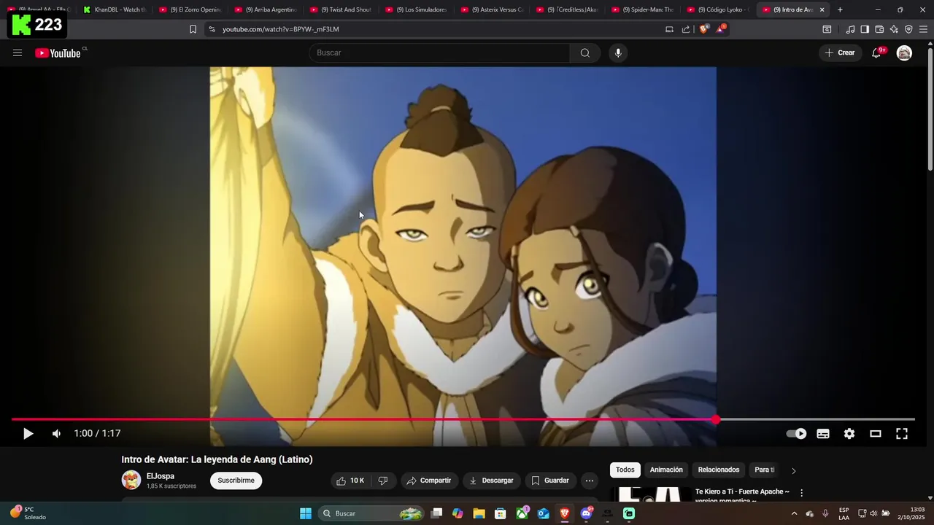
Task: Open clock and date 13:03
Action: 912,513
